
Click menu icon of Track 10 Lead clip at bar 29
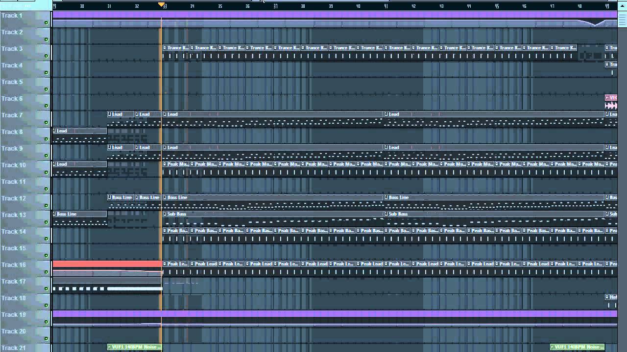pos(55,164)
